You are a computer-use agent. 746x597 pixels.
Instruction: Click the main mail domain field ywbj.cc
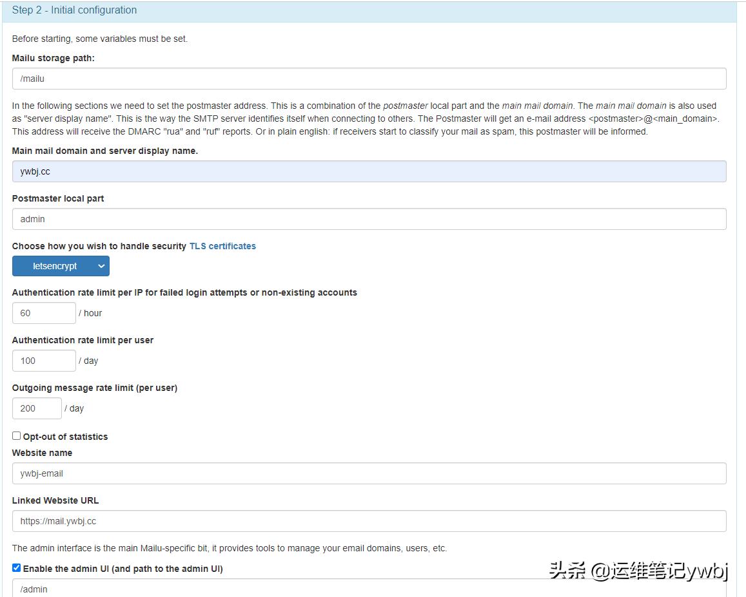(369, 171)
